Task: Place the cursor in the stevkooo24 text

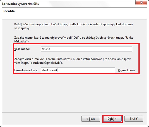Action: [49, 70]
